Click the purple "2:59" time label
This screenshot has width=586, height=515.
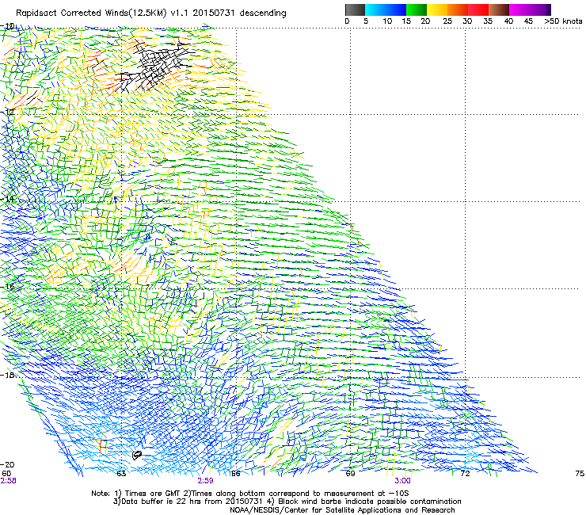click(206, 481)
